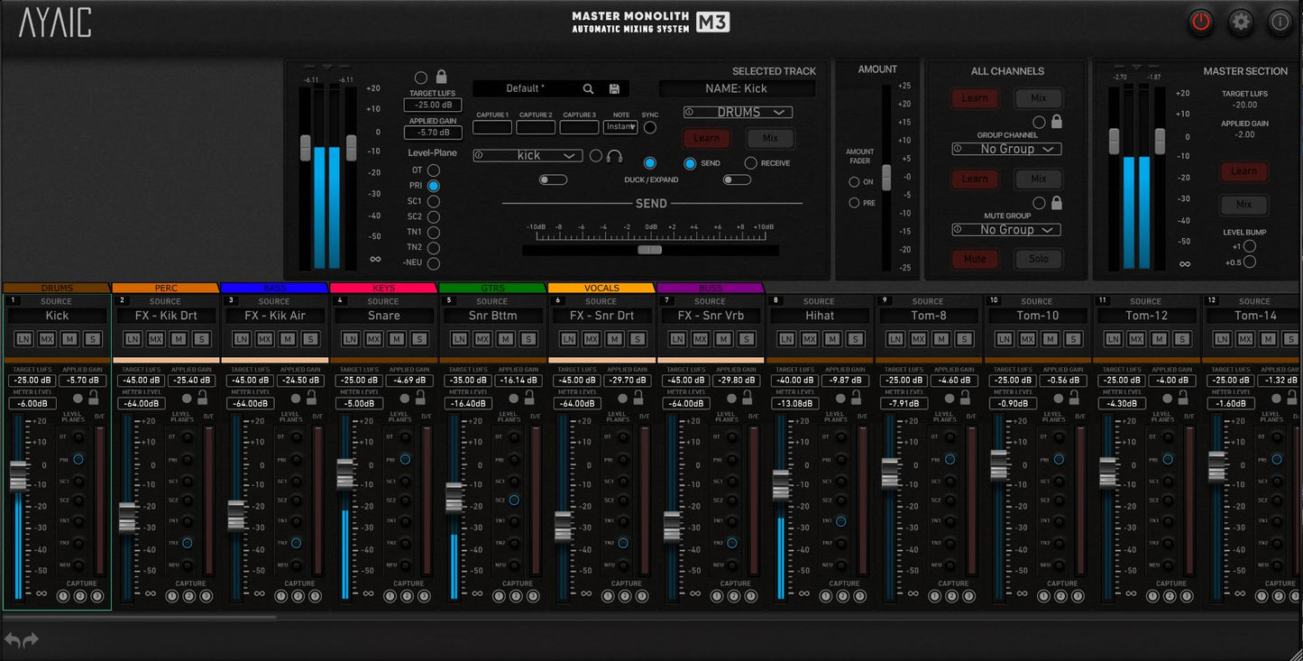This screenshot has width=1303, height=661.
Task: Open the preset search magnifier
Action: point(587,87)
